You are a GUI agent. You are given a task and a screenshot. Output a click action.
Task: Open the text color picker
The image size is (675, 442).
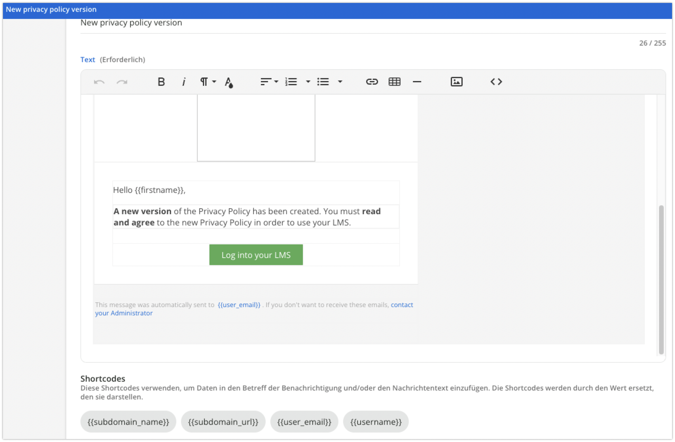tap(229, 82)
